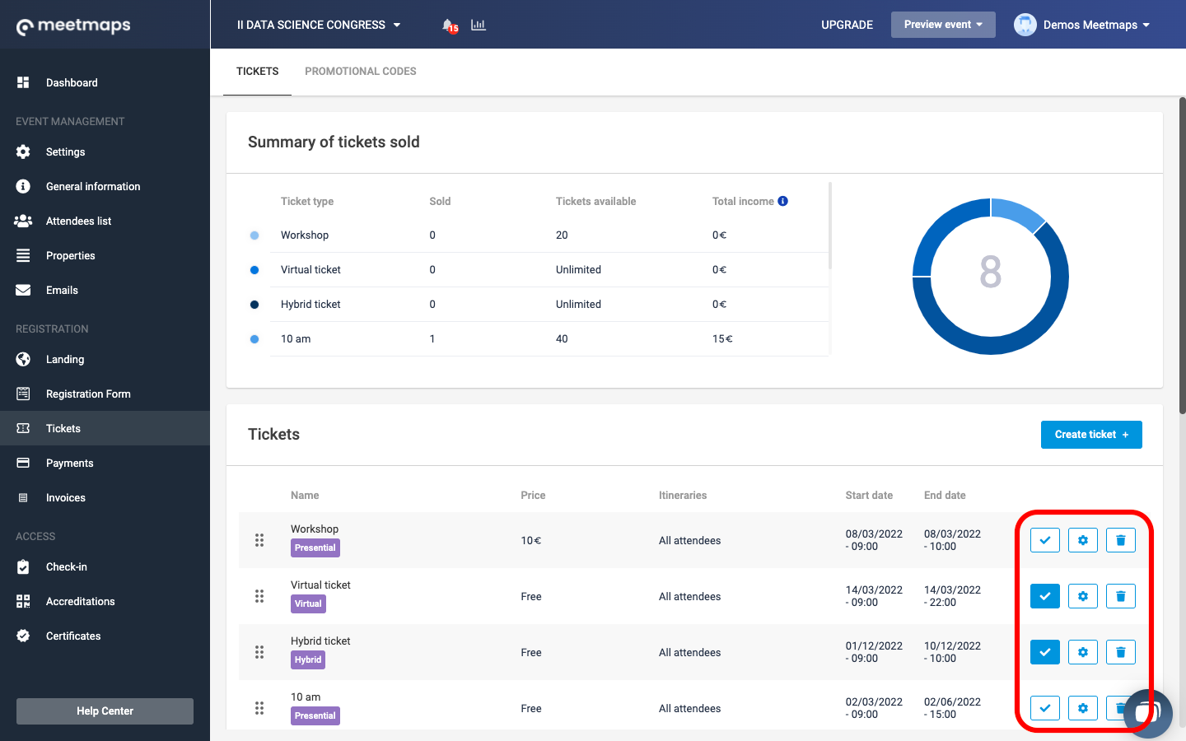Expand the Demos Meetmaps account menu
1186x741 pixels.
pyautogui.click(x=1082, y=25)
